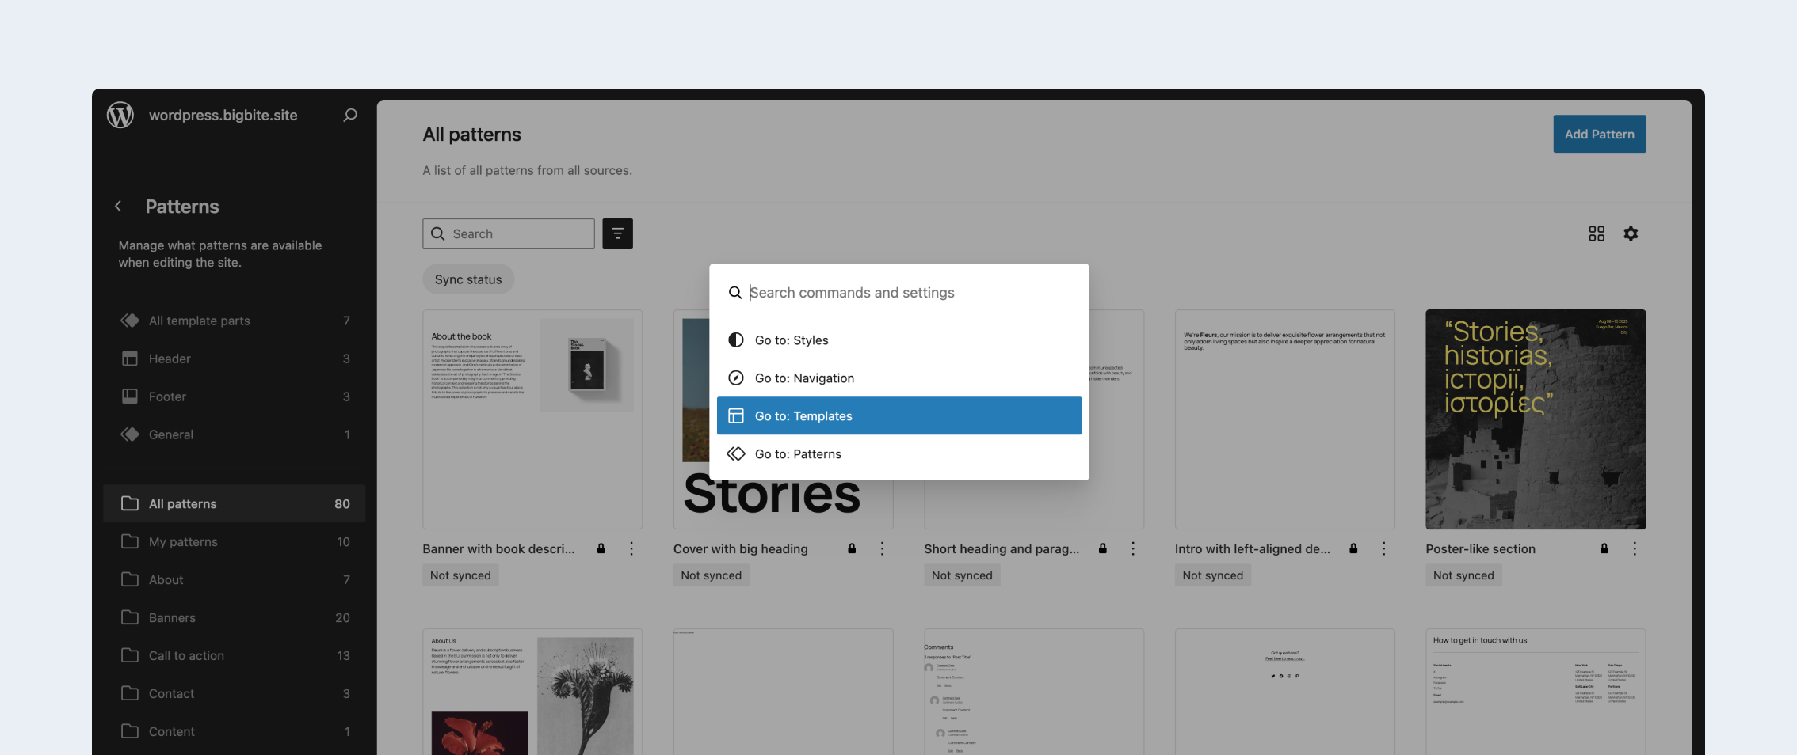Click the Add Pattern button
1797x755 pixels.
[1598, 134]
